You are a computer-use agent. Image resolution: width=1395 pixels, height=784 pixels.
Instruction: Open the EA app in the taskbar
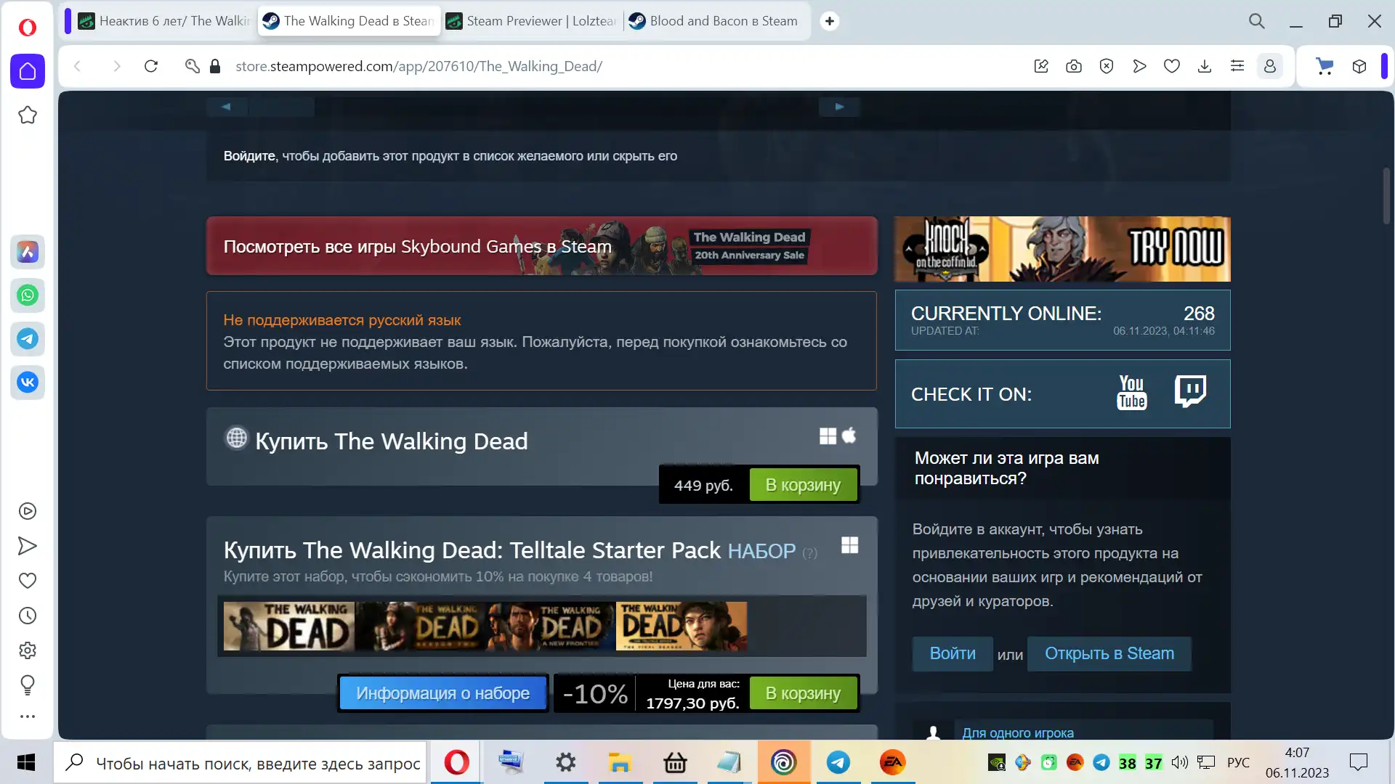click(893, 762)
